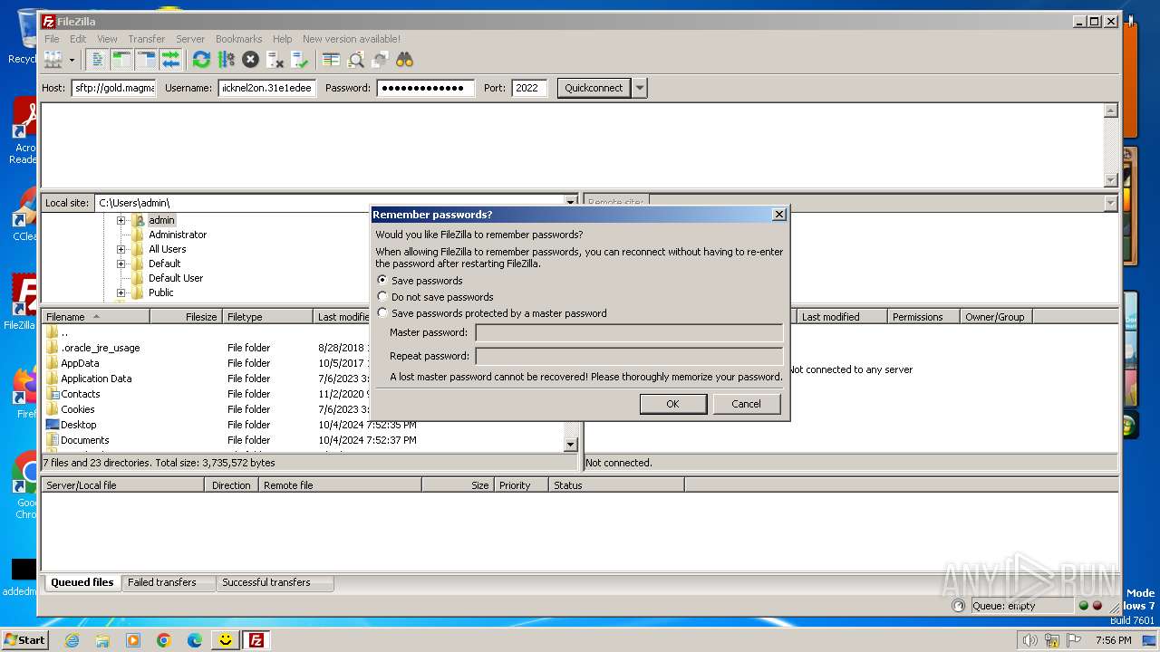This screenshot has width=1160, height=652.
Task: Click the Host input field
Action: click(x=113, y=88)
